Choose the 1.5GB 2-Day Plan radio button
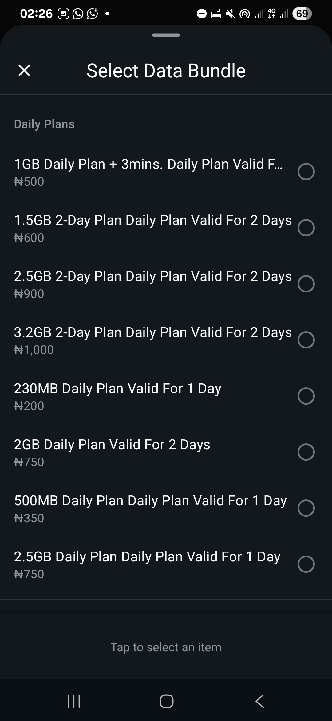332x721 pixels. pyautogui.click(x=306, y=228)
